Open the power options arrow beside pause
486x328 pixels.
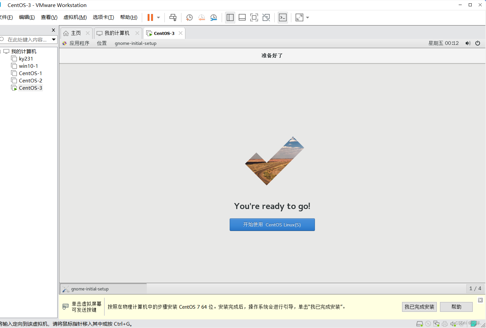pos(158,17)
